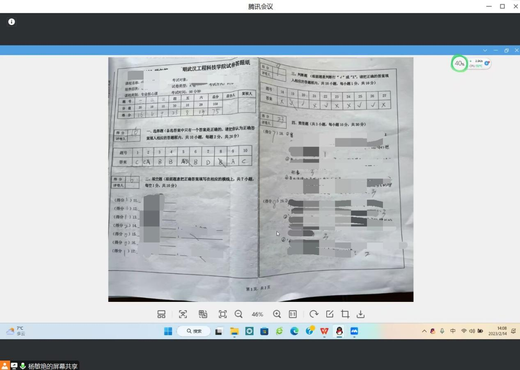Click the Windows taskbar search box
This screenshot has height=370, width=520.
193,331
